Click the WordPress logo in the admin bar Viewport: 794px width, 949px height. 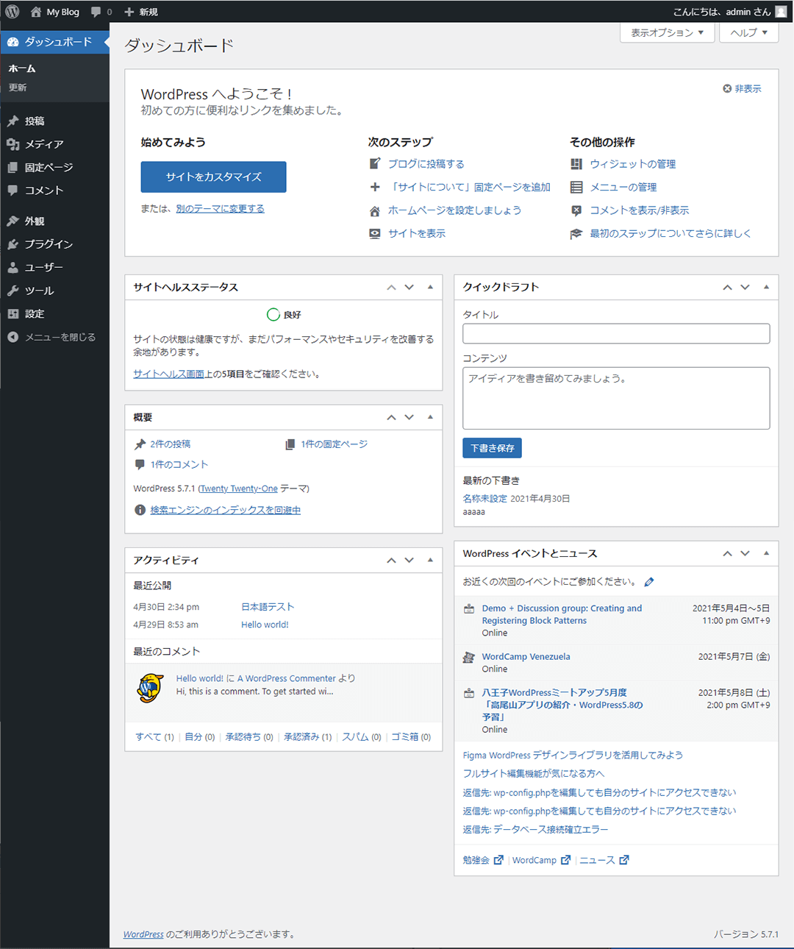click(12, 12)
